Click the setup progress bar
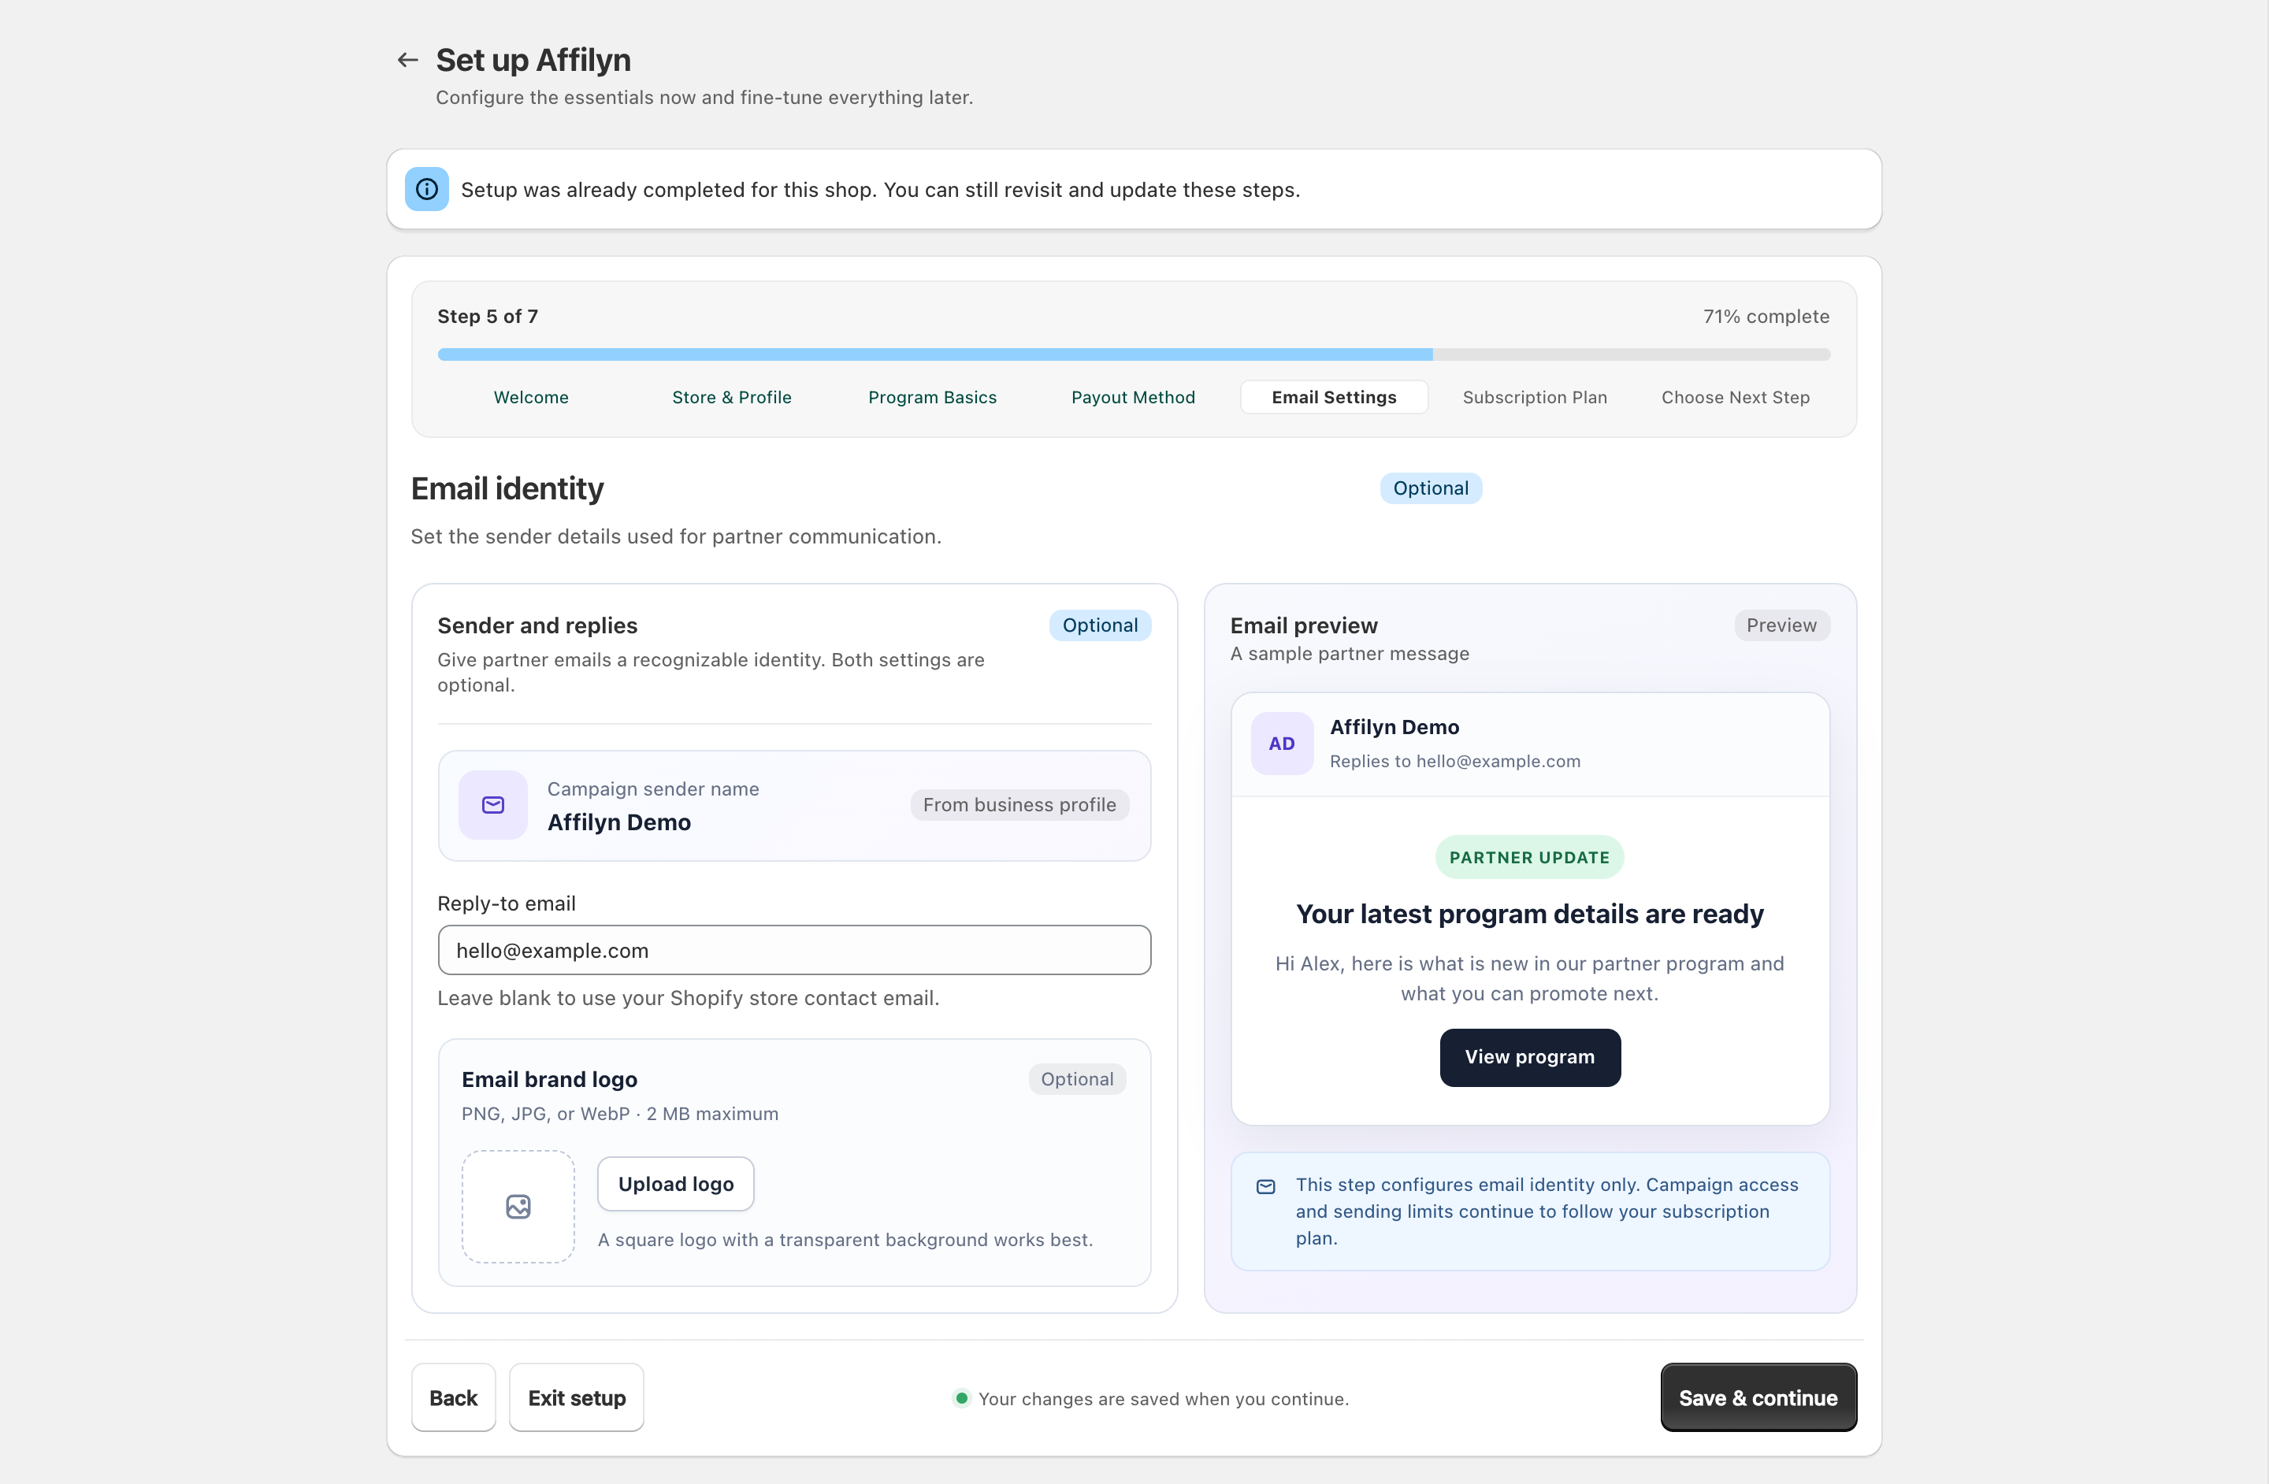This screenshot has height=1484, width=2269. 1134,354
